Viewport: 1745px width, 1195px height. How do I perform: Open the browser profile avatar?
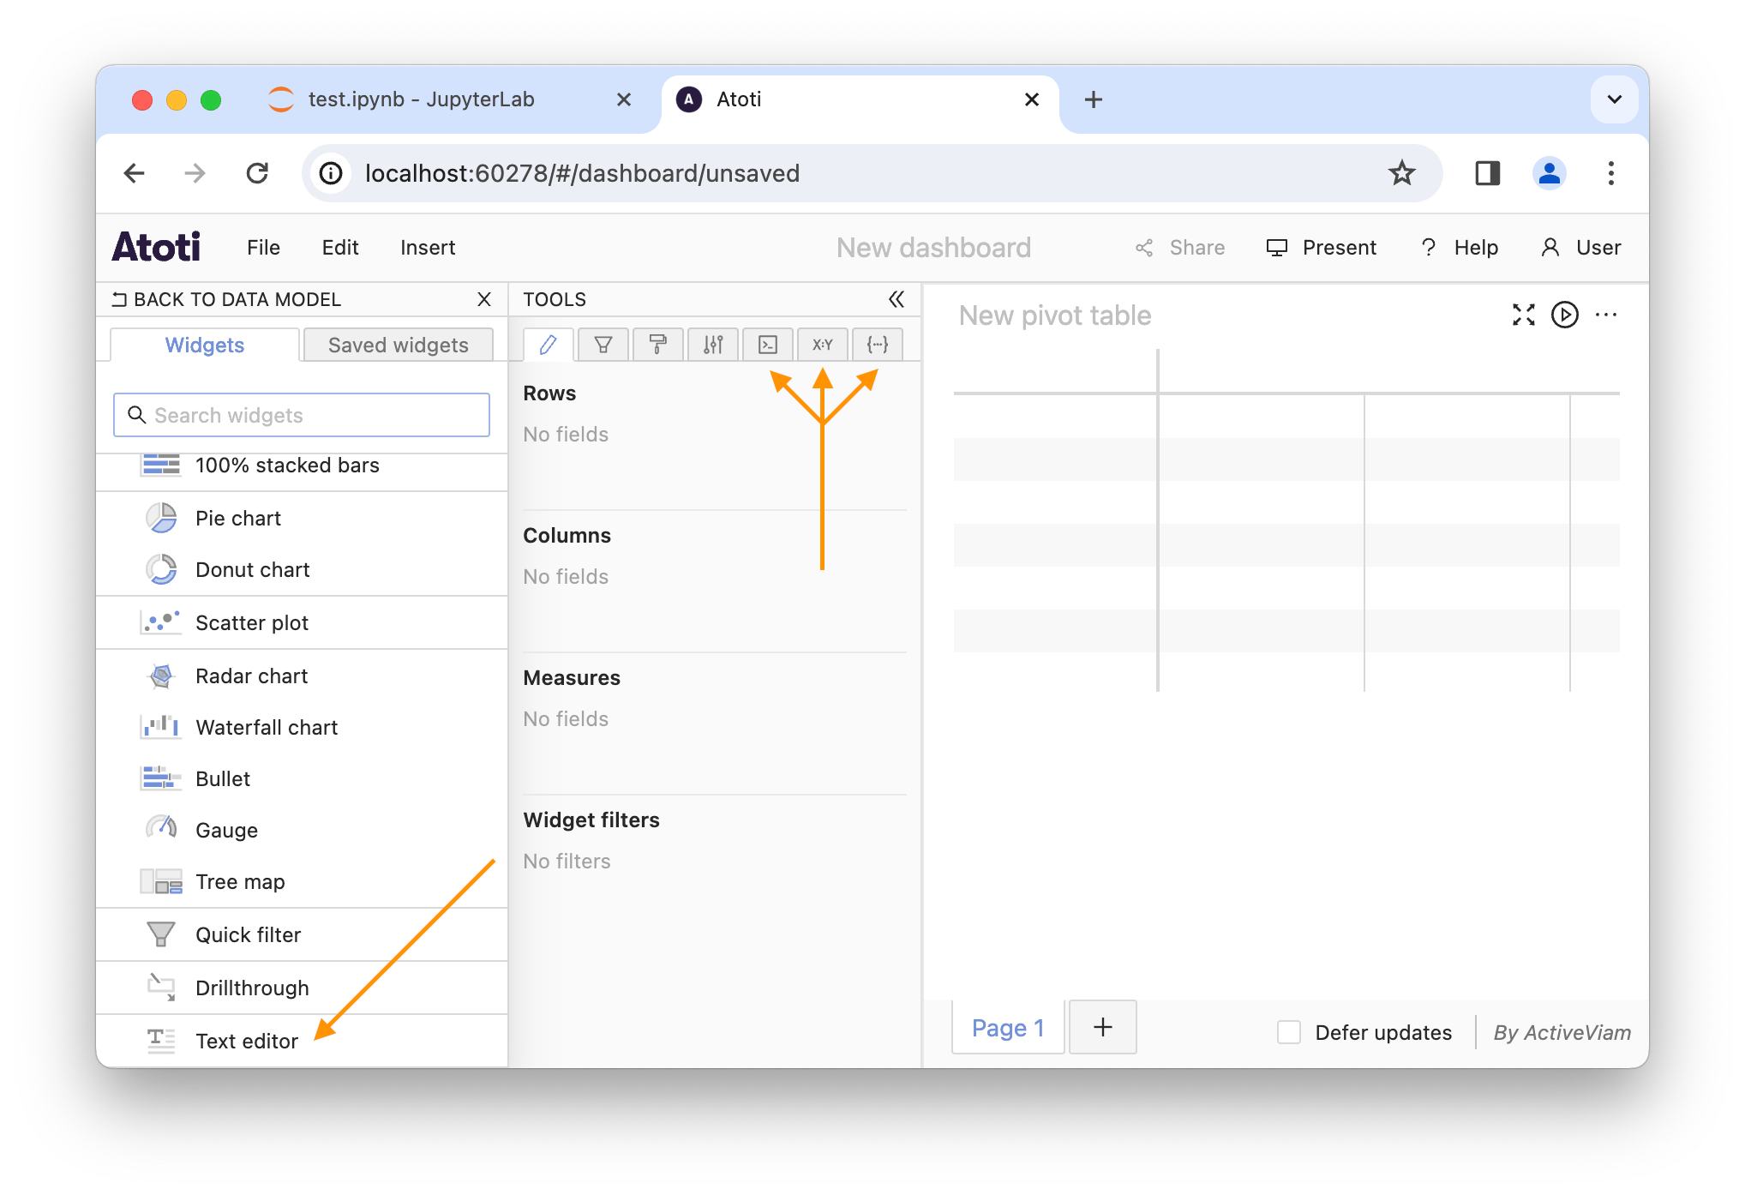tap(1549, 173)
